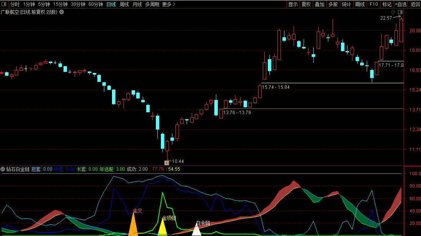
Task: Expand the 广联航空 chart title dropdown
Action: click(62, 12)
